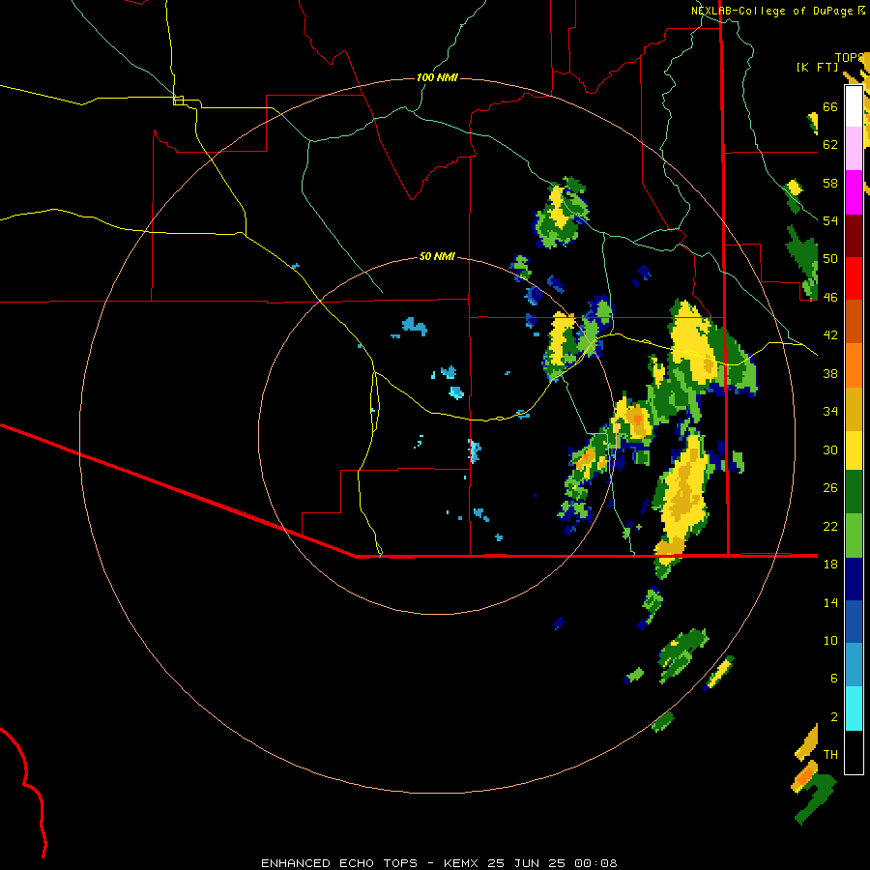The height and width of the screenshot is (870, 870).
Task: Select the cyan legend color block
Action: (854, 709)
